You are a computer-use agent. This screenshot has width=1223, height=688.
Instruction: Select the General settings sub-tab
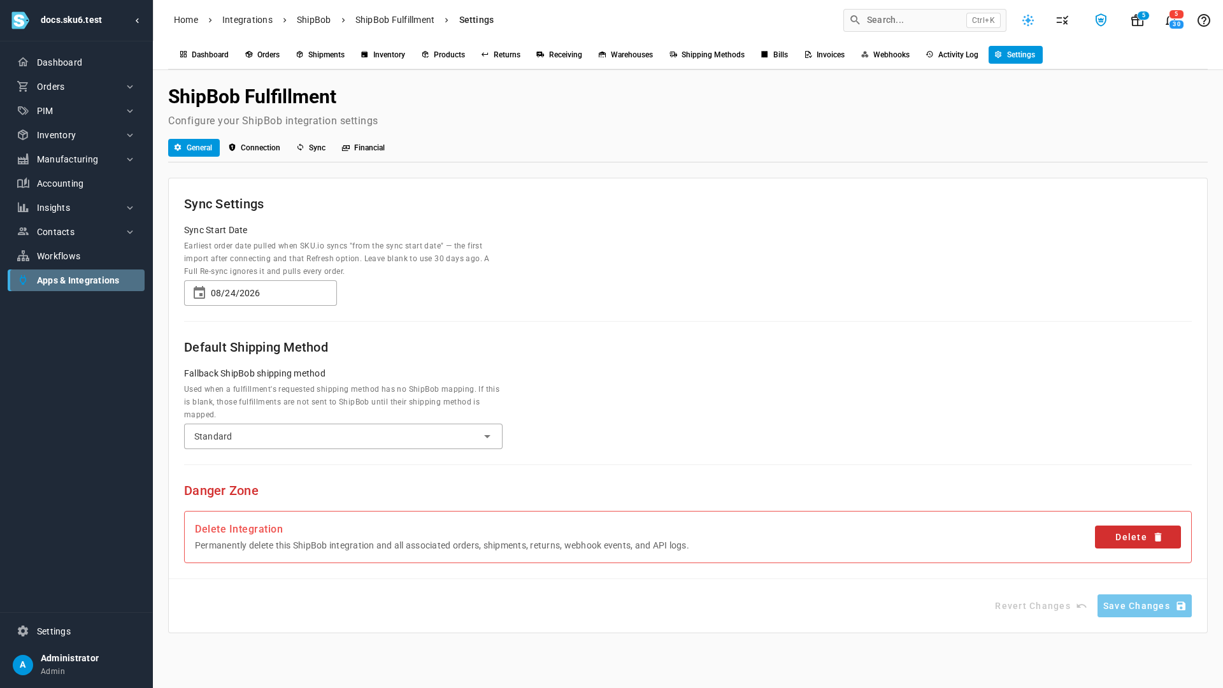coord(194,148)
